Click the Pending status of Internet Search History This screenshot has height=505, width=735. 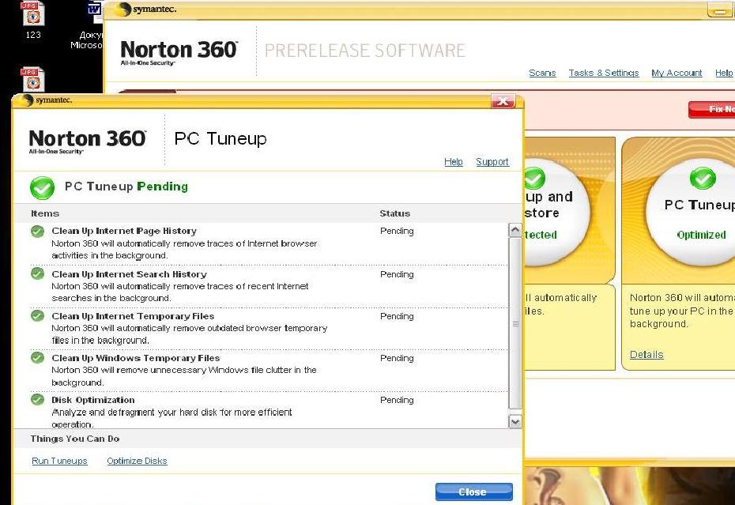click(x=397, y=274)
